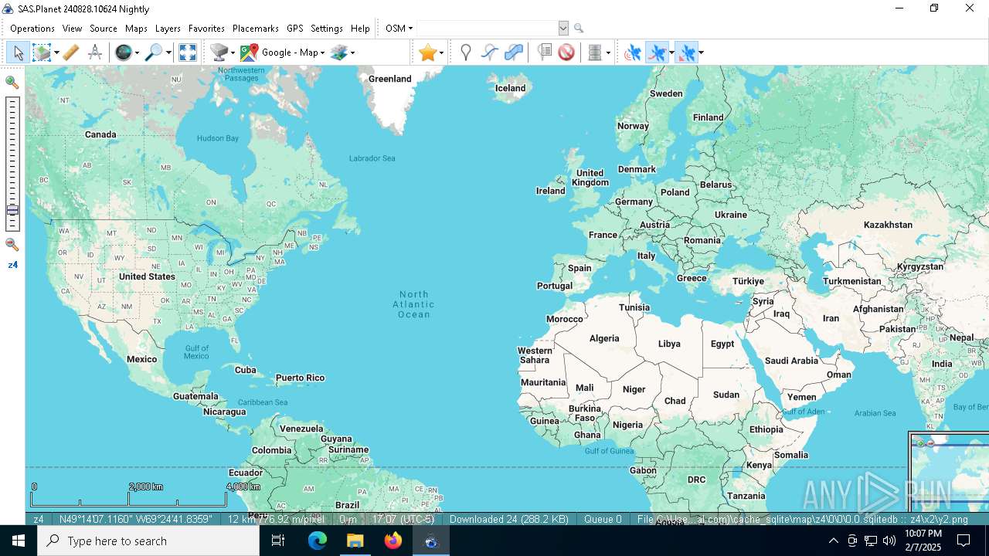
Task: Activate the rectangular selection tool
Action: 41,53
